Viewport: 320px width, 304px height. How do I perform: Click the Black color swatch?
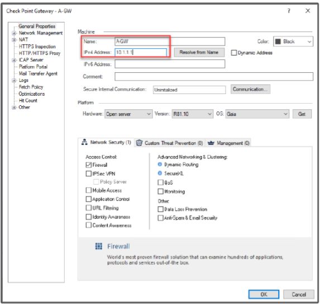point(278,41)
